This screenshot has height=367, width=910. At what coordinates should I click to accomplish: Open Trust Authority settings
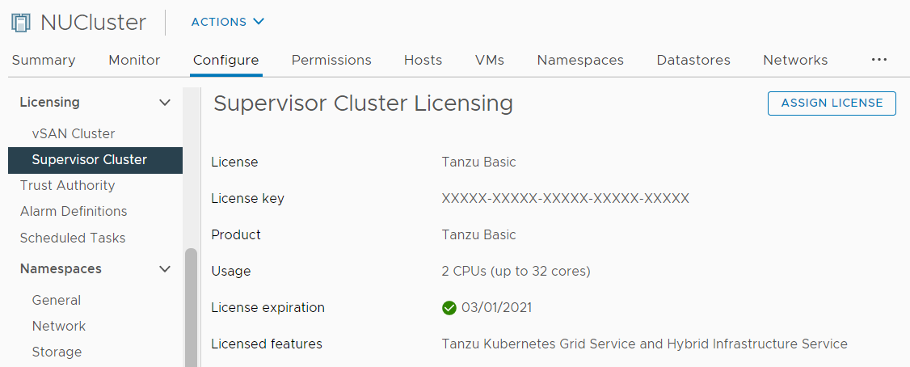click(x=67, y=186)
